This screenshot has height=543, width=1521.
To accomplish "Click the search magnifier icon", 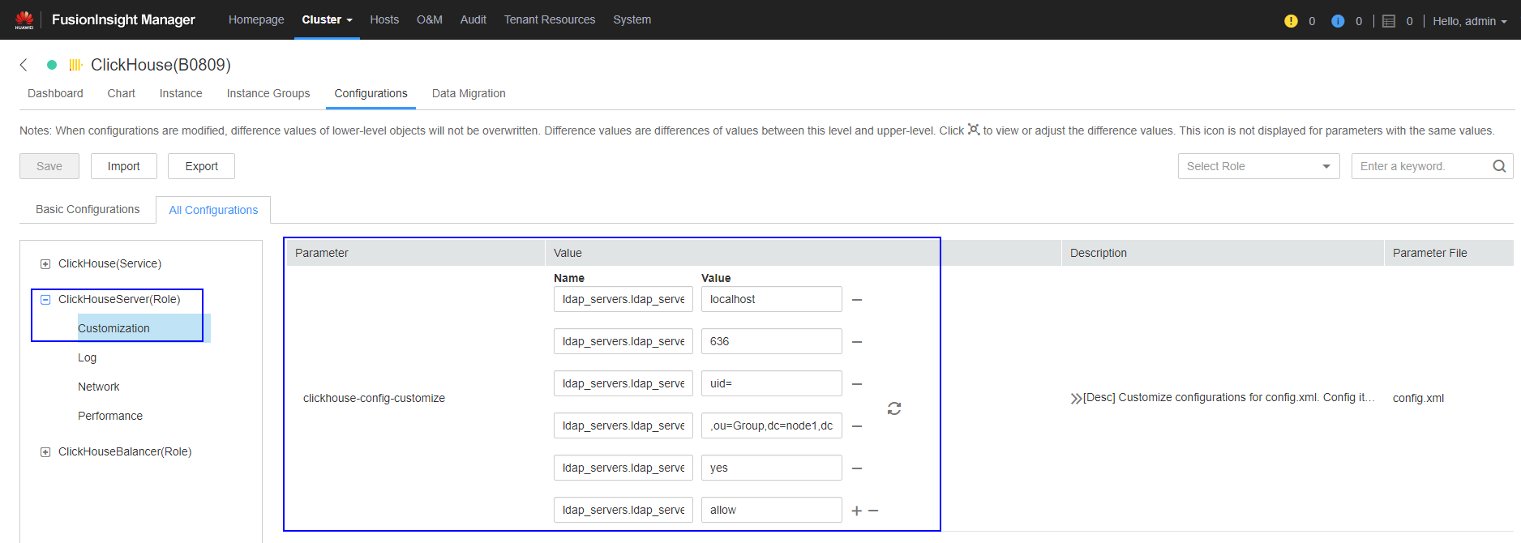I will pyautogui.click(x=1499, y=166).
